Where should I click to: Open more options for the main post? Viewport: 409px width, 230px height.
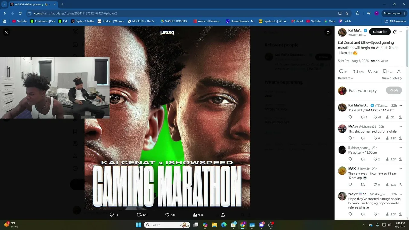(x=400, y=32)
